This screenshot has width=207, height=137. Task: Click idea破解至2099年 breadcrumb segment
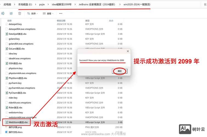[62, 4]
